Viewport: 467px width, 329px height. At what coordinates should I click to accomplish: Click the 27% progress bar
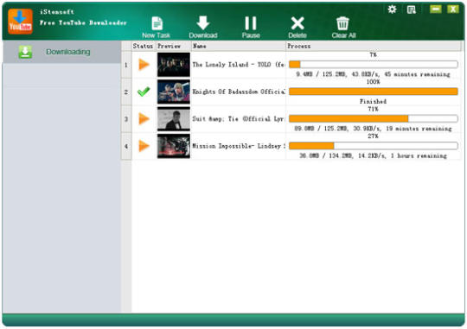point(374,146)
